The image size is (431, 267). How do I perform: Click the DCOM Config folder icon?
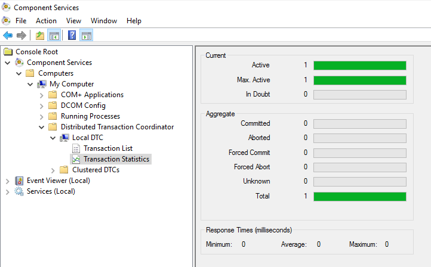point(53,105)
